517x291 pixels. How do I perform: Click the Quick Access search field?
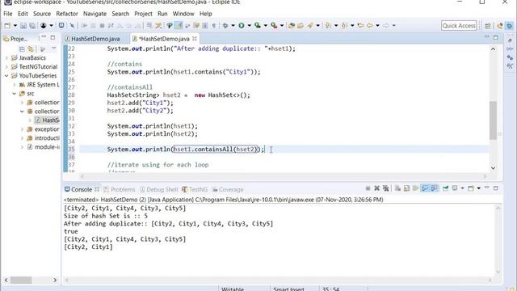click(x=459, y=26)
